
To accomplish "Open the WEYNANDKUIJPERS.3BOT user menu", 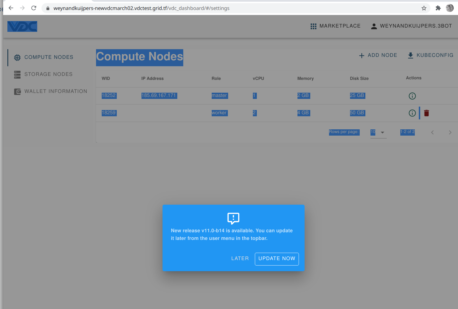I will [416, 26].
